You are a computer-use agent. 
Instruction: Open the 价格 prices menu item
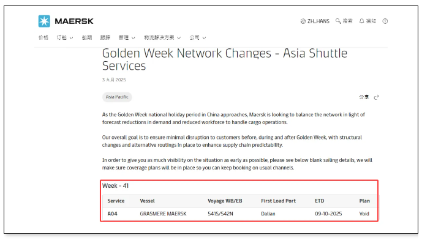tap(43, 37)
